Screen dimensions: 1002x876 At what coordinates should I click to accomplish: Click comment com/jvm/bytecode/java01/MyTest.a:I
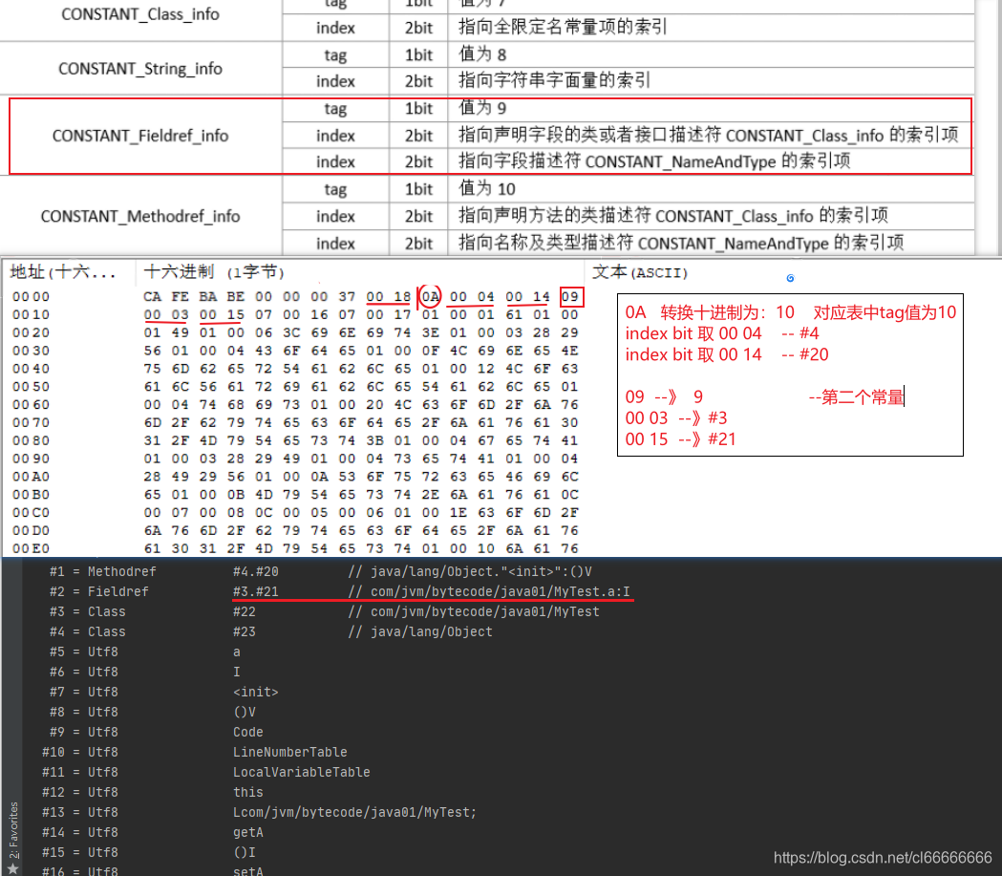489,591
